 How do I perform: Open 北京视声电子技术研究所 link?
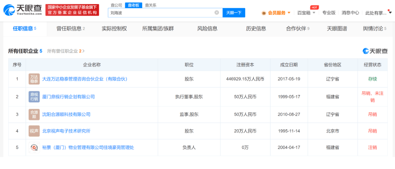66,131
